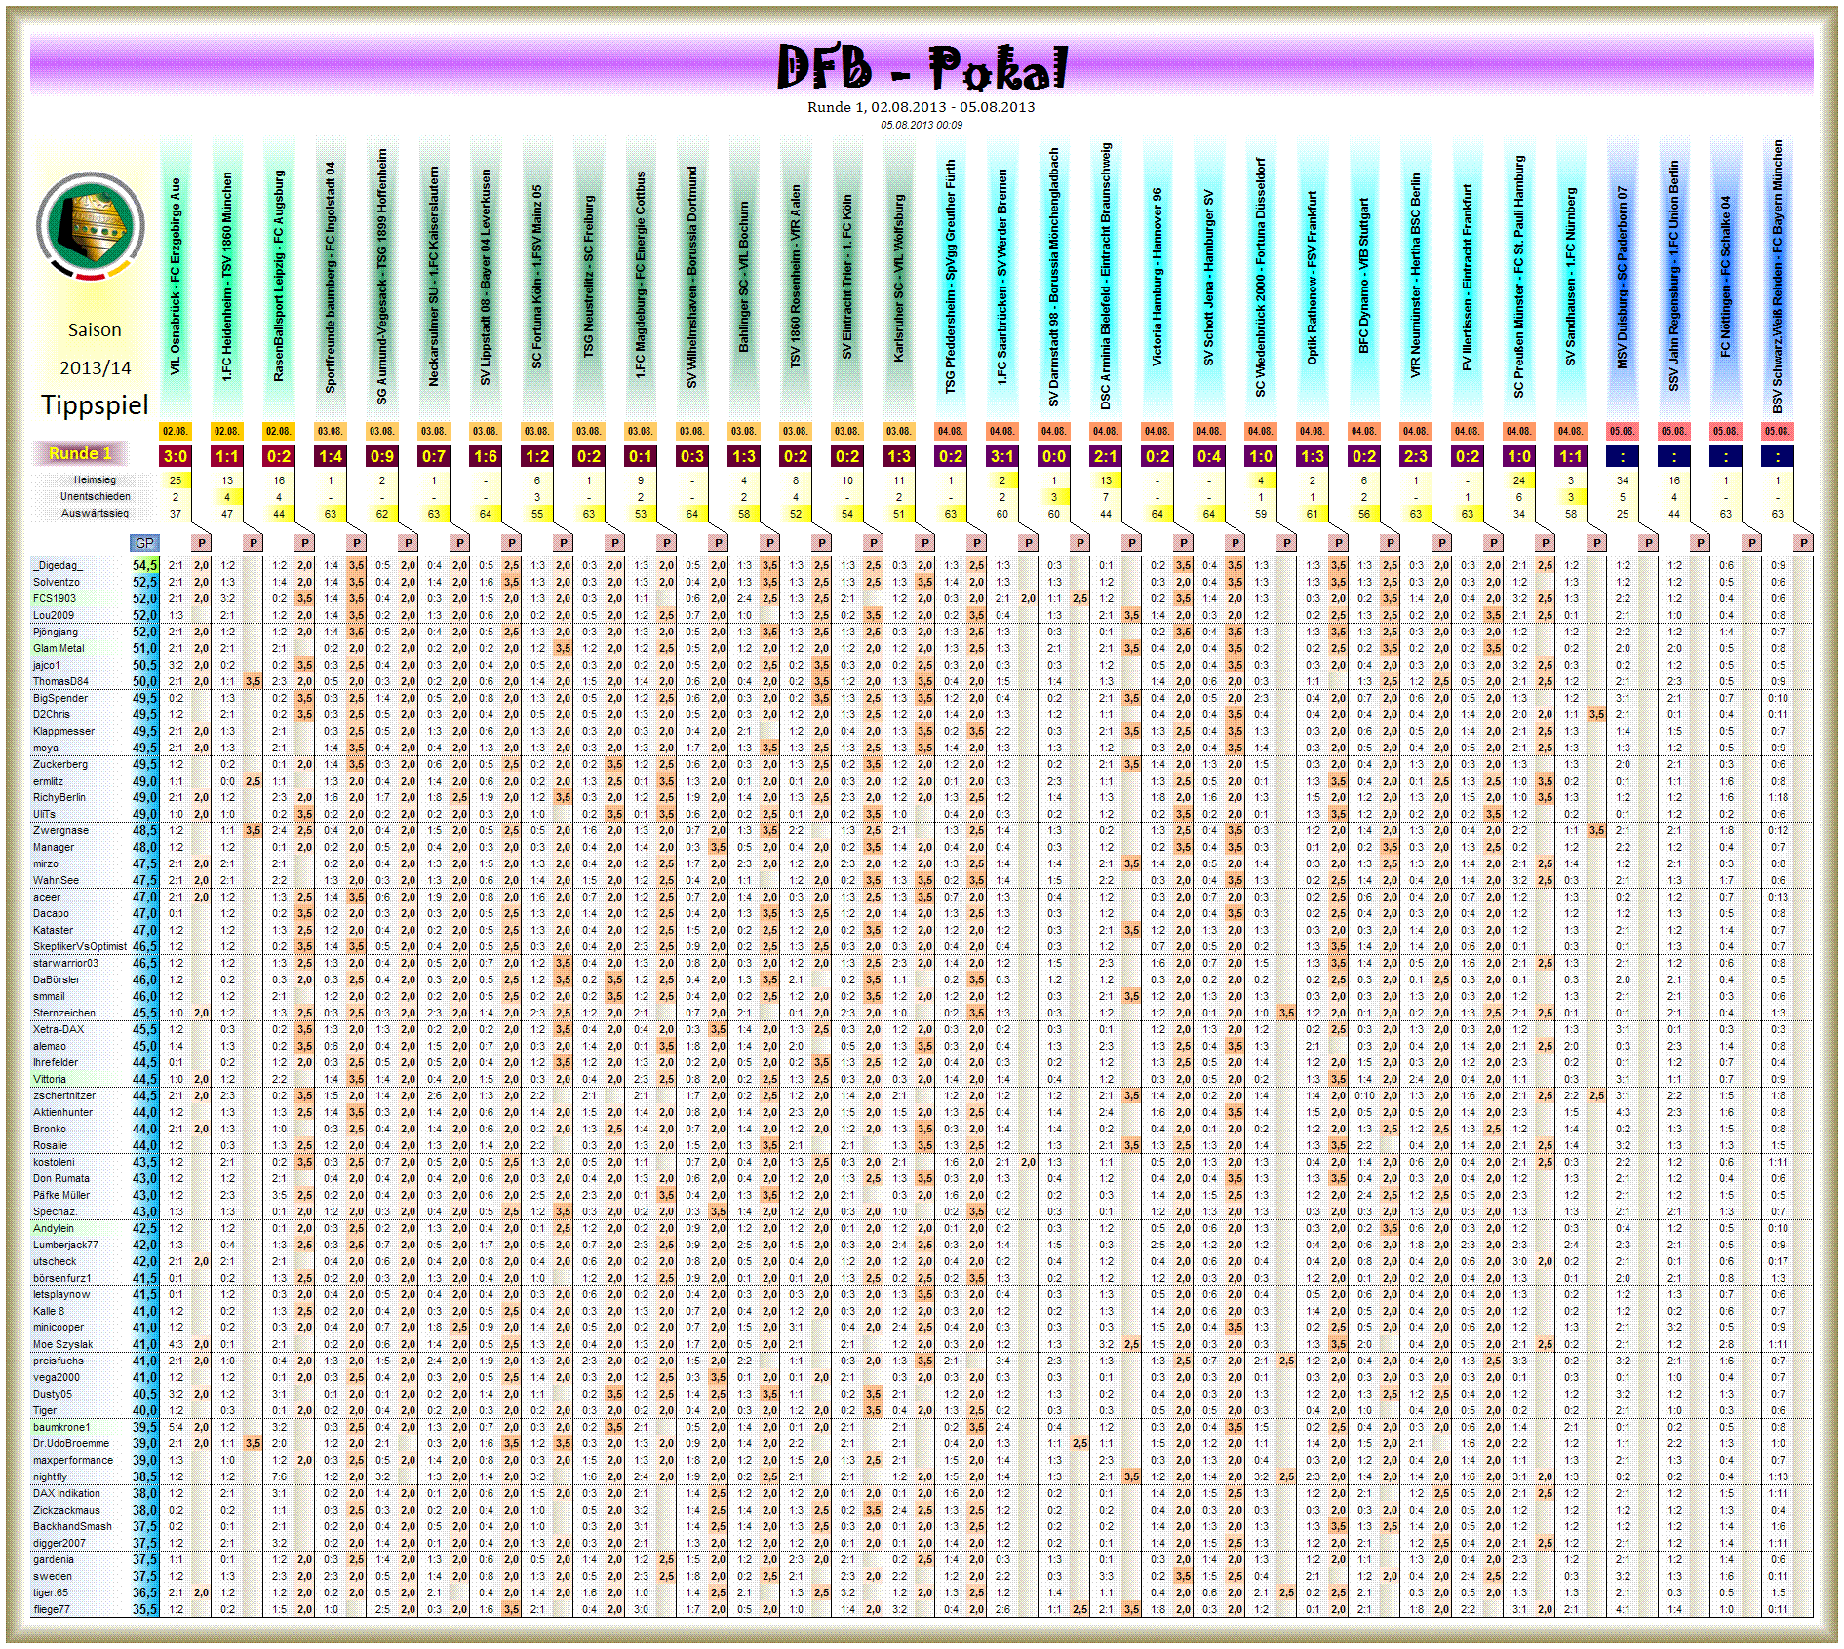The image size is (1844, 1649).
Task: Click the '2013/14' season text
Action: click(x=95, y=367)
